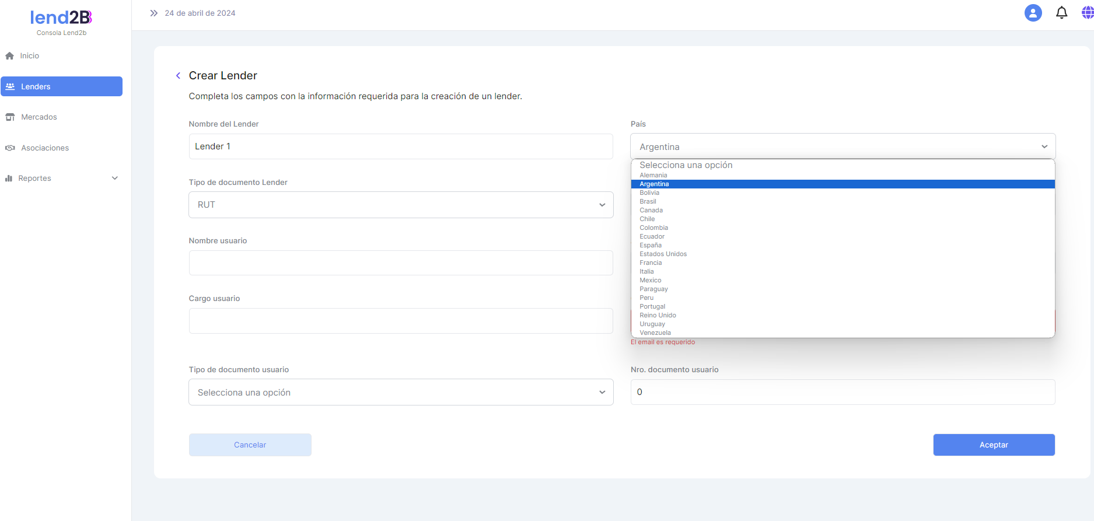The width and height of the screenshot is (1094, 521).
Task: Choose Chile from the country list
Action: [647, 219]
